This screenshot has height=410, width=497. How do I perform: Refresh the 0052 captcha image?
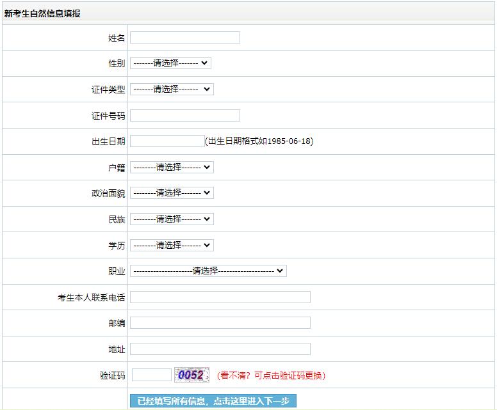click(192, 375)
